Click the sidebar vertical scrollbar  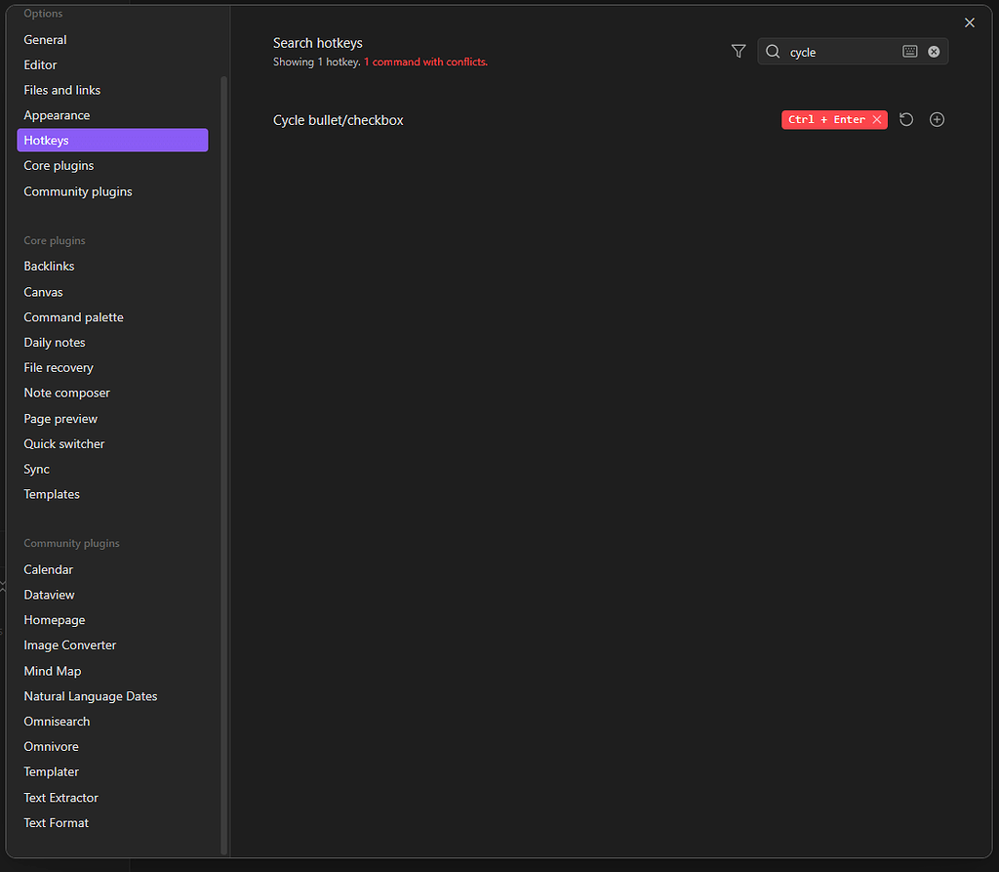tap(224, 391)
